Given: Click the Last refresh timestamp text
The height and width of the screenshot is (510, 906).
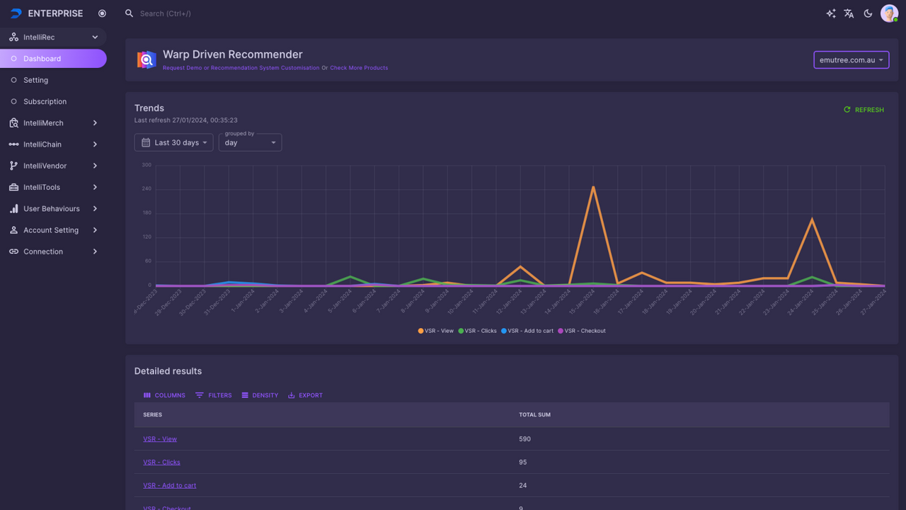Looking at the screenshot, I should [x=185, y=120].
